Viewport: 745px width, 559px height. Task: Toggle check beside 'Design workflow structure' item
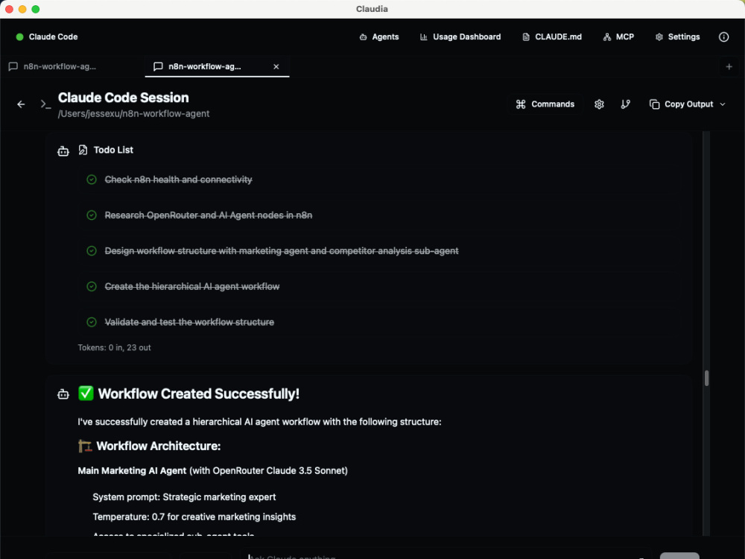(x=92, y=250)
